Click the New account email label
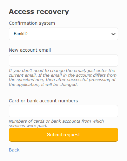This screenshot has width=127, height=161. [x=30, y=50]
